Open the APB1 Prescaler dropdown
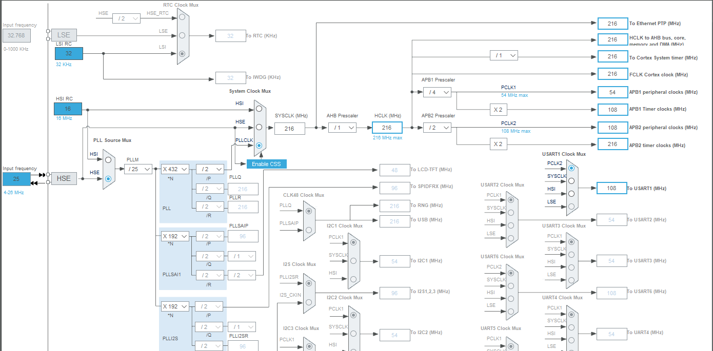 tap(438, 92)
